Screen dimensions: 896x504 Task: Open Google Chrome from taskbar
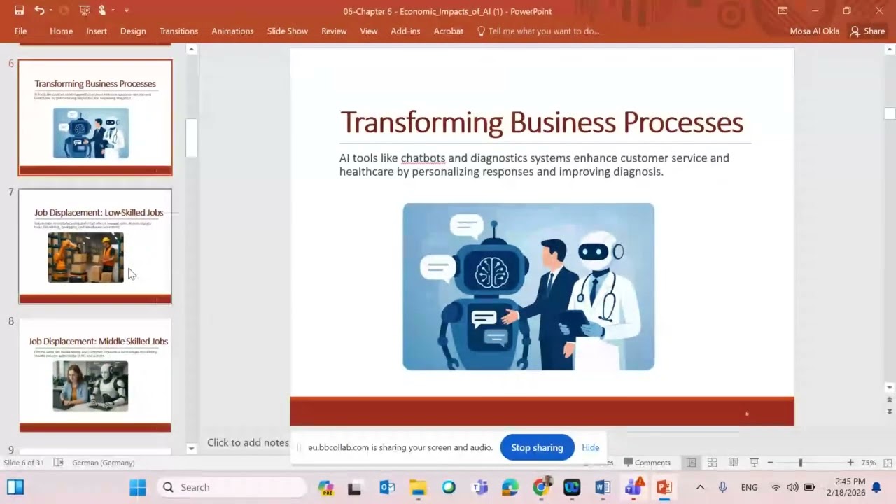pyautogui.click(x=541, y=487)
